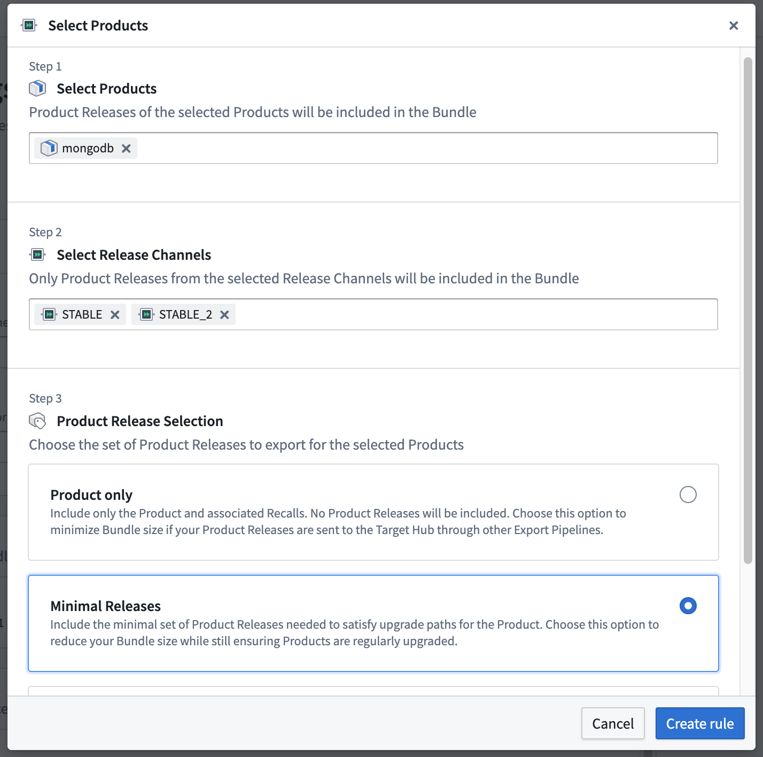
Task: Click the dialog vertical scrollbar thumb
Action: click(x=748, y=310)
